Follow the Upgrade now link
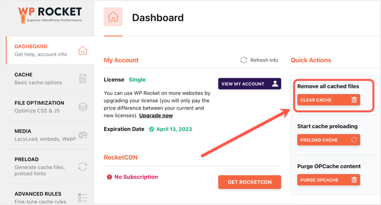The width and height of the screenshot is (381, 205). pyautogui.click(x=156, y=116)
